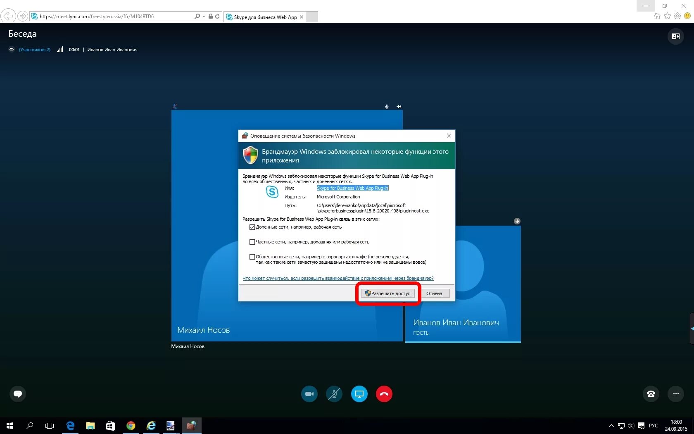The image size is (694, 434).
Task: Open more options ellipsis button
Action: (676, 394)
